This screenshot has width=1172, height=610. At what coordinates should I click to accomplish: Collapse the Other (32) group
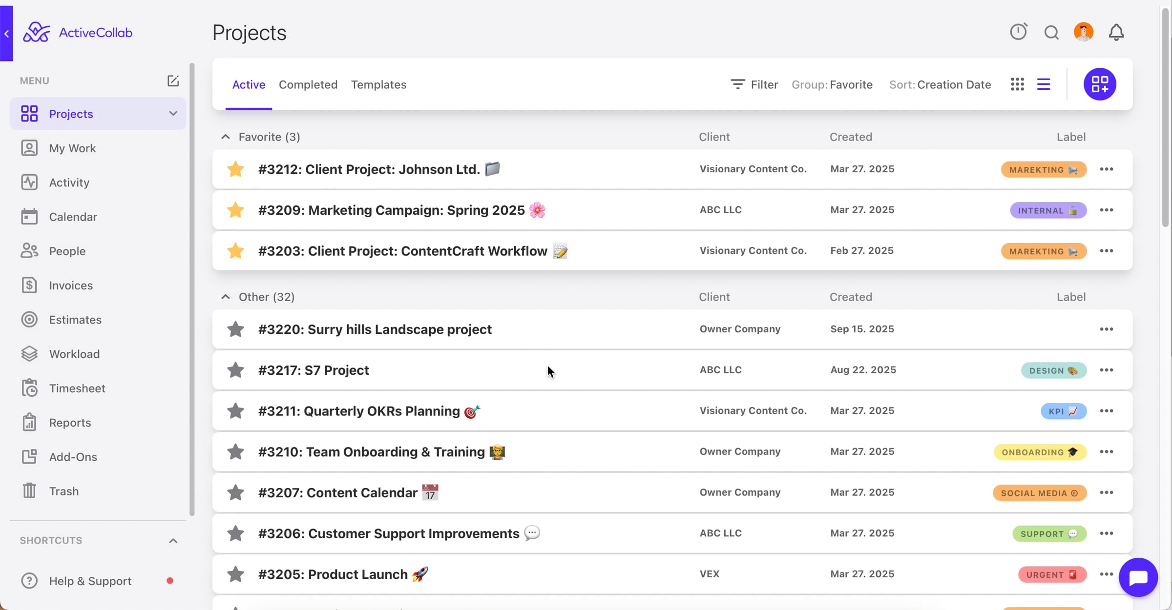(225, 297)
